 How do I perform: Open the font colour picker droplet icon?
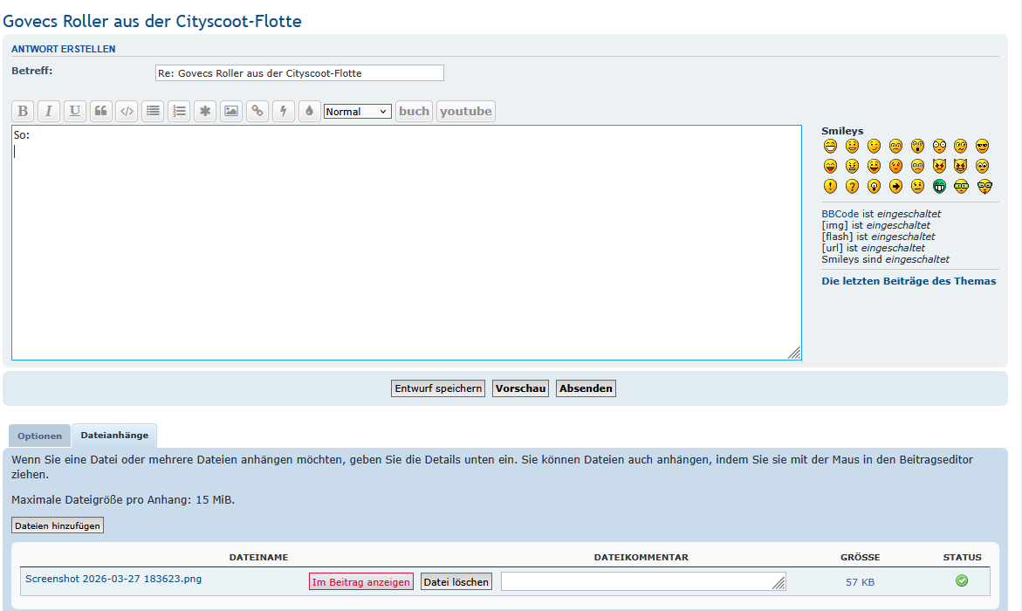(309, 111)
